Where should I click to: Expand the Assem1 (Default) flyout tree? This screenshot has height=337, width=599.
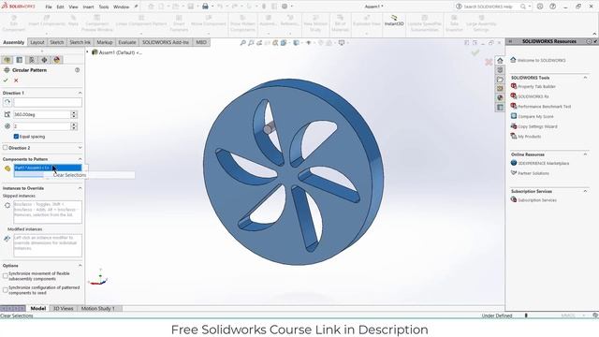(87, 52)
